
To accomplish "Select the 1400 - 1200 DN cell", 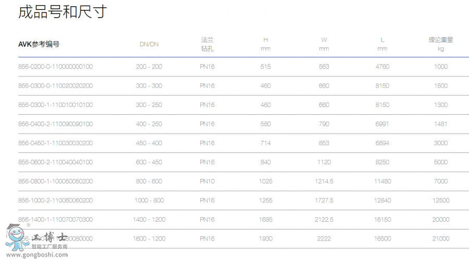I will tap(149, 220).
